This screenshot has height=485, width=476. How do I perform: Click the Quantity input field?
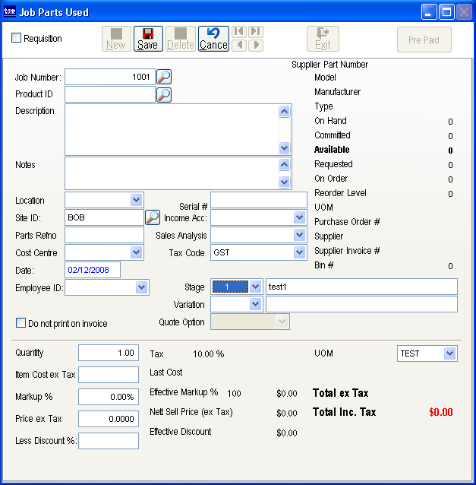pos(109,353)
